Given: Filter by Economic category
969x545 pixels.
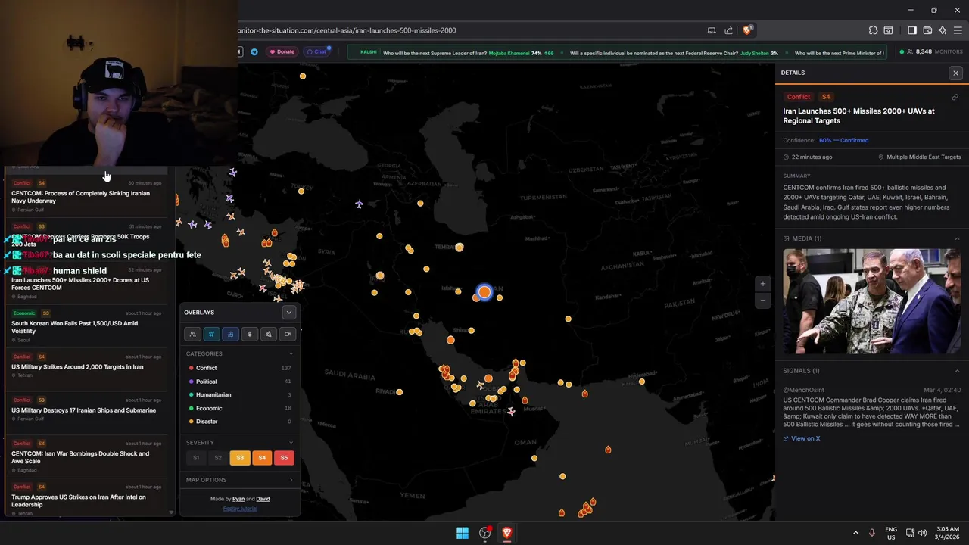Looking at the screenshot, I should coord(240,408).
